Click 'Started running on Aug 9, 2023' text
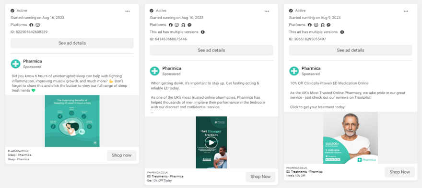The height and width of the screenshot is (188, 422). (315, 18)
